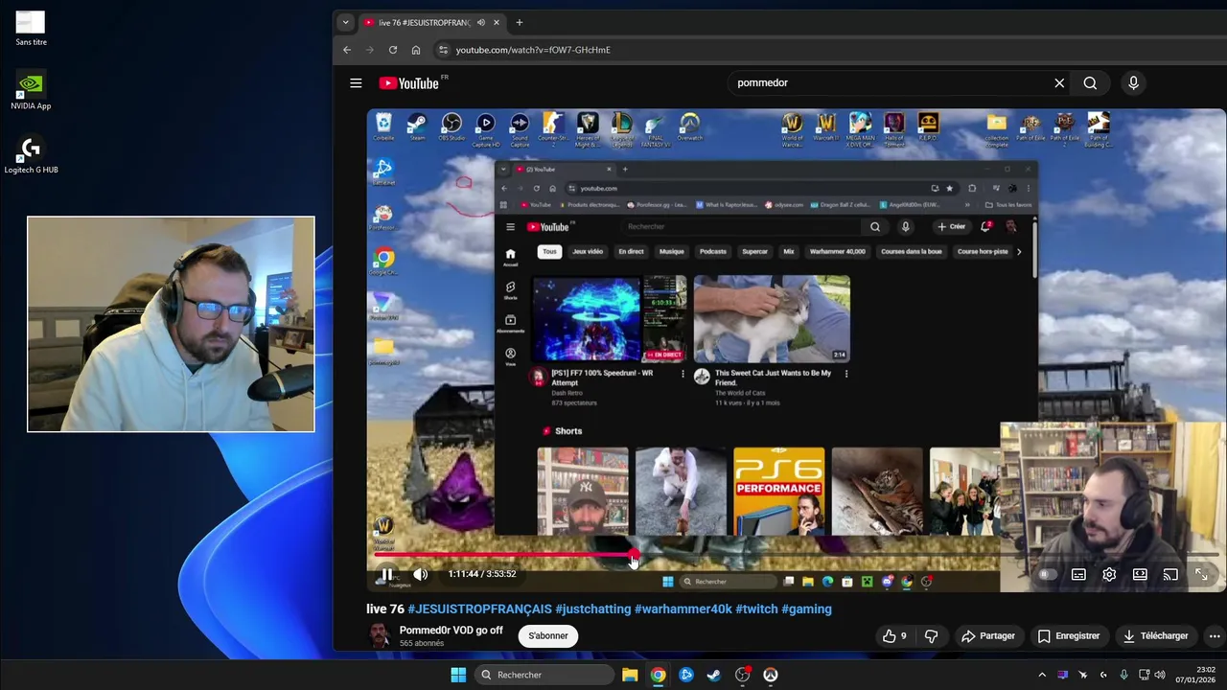Select the NVIDIA App desktop shortcut
This screenshot has width=1227, height=690.
pyautogui.click(x=31, y=91)
